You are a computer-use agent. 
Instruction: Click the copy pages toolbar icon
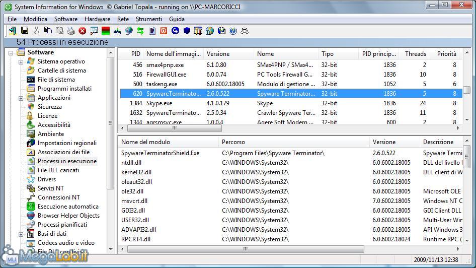(48, 31)
